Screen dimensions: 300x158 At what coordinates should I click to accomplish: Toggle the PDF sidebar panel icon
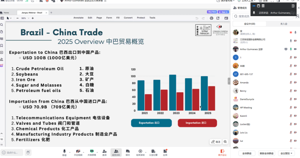2,18
